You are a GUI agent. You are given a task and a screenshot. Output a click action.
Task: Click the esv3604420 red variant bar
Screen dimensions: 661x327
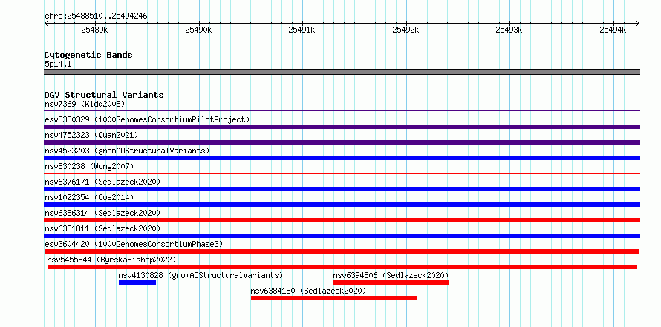342,251
